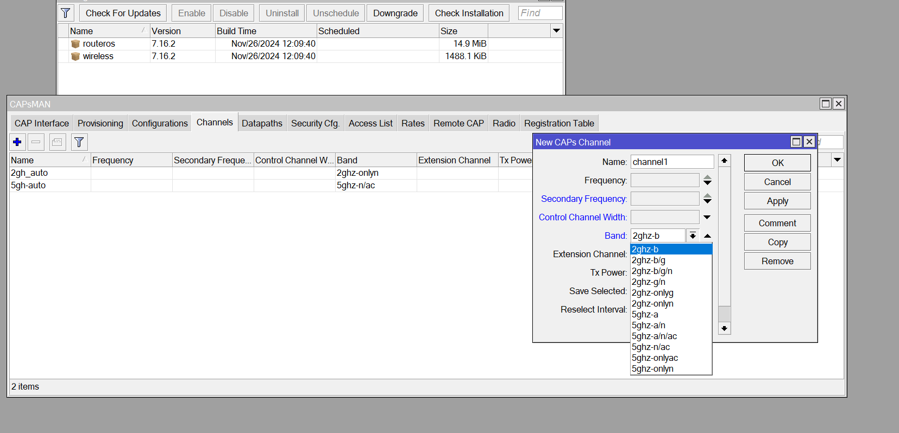Close the New CAPs Channel dialog
The width and height of the screenshot is (899, 433).
(809, 142)
